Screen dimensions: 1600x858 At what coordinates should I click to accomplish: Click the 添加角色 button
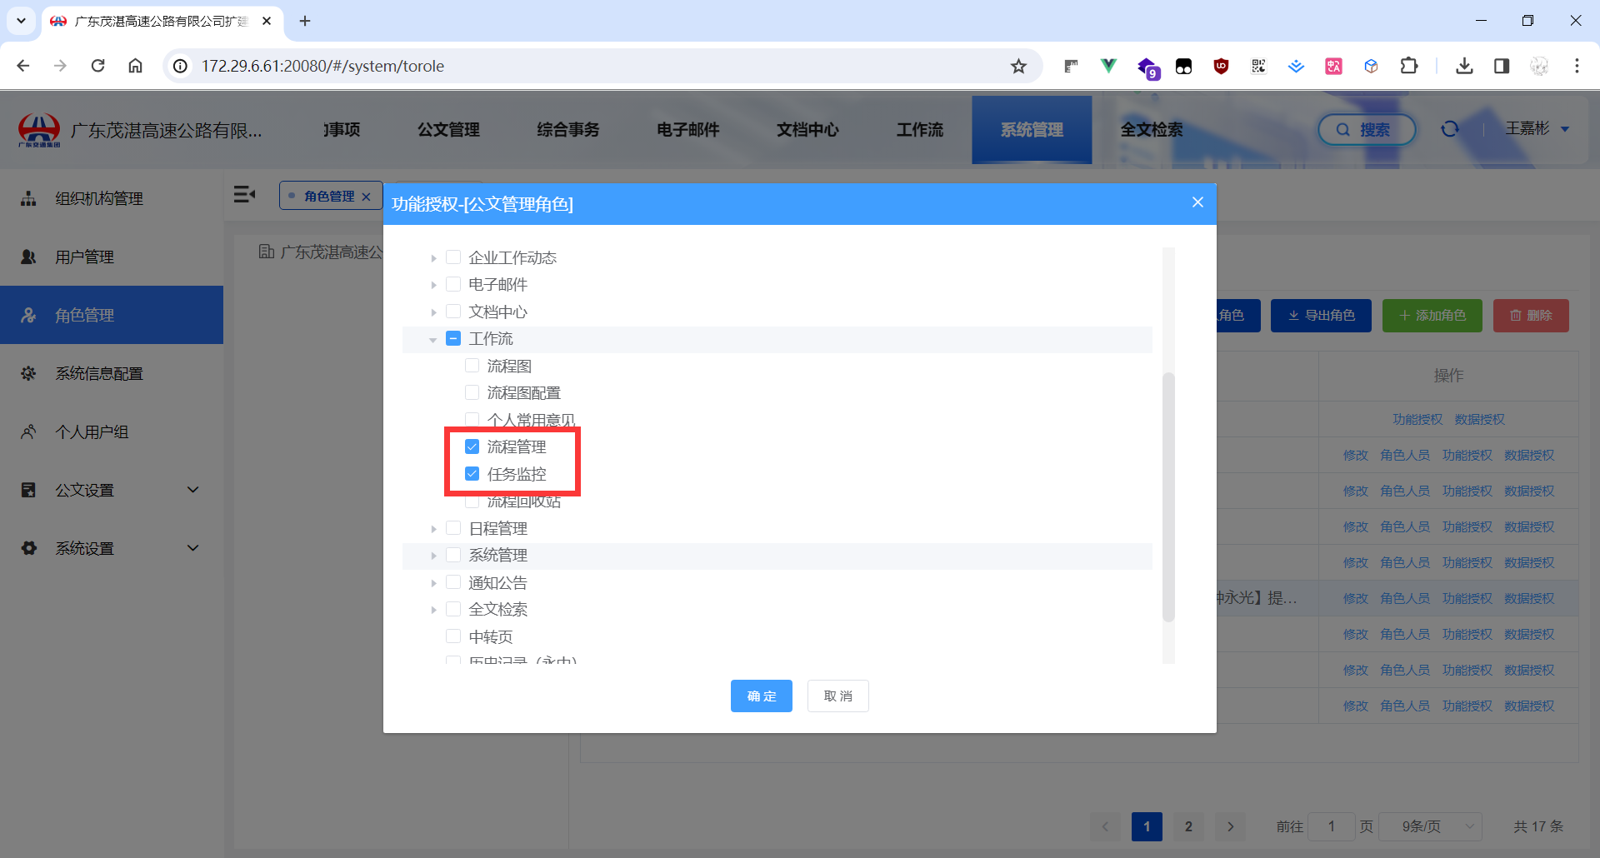[1432, 316]
